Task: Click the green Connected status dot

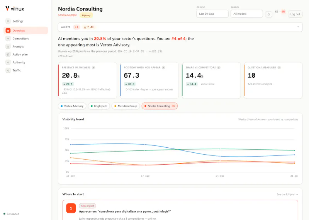Action: pyautogui.click(x=4, y=214)
